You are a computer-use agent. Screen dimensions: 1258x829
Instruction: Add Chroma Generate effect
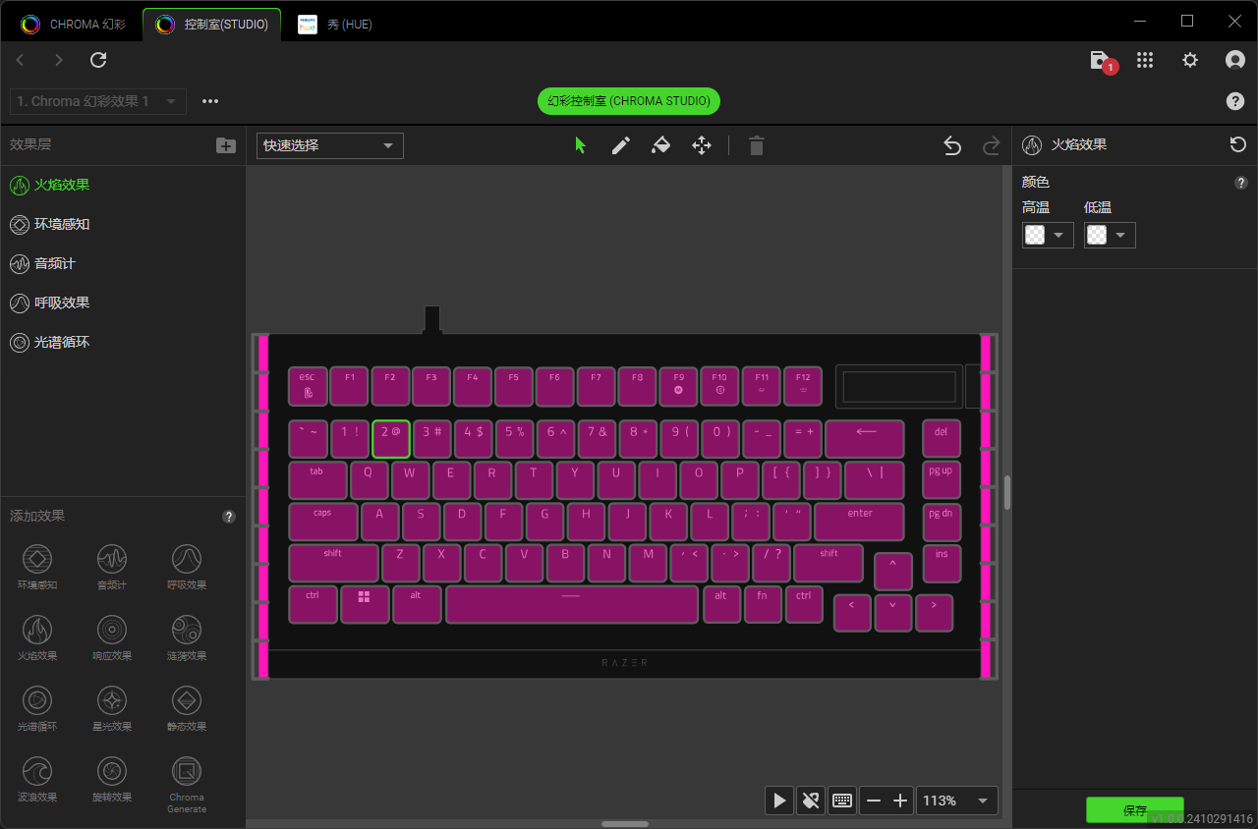click(187, 784)
